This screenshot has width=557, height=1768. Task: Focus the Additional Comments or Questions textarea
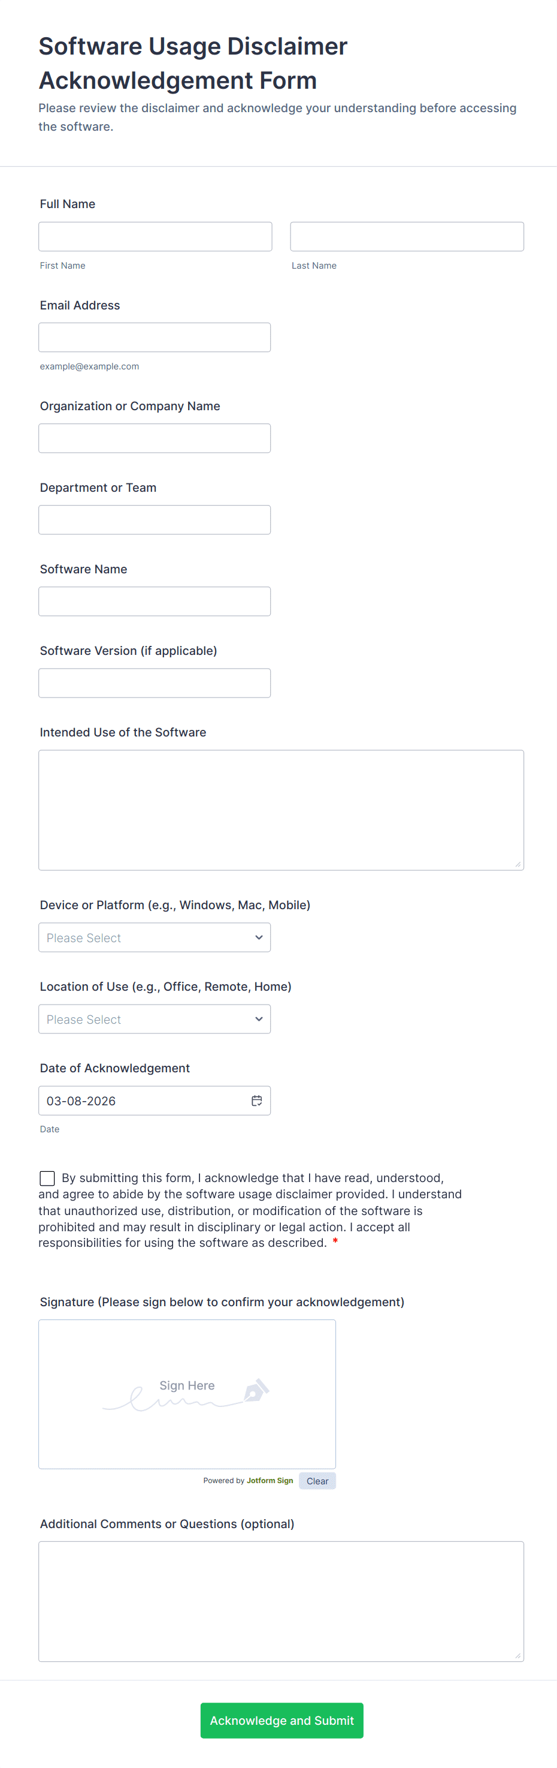[281, 1601]
